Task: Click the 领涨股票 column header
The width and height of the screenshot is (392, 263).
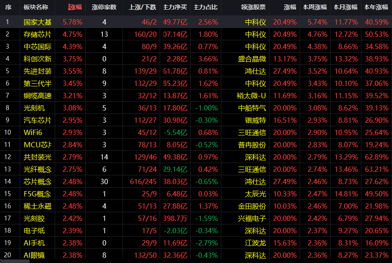Action: coord(253,7)
